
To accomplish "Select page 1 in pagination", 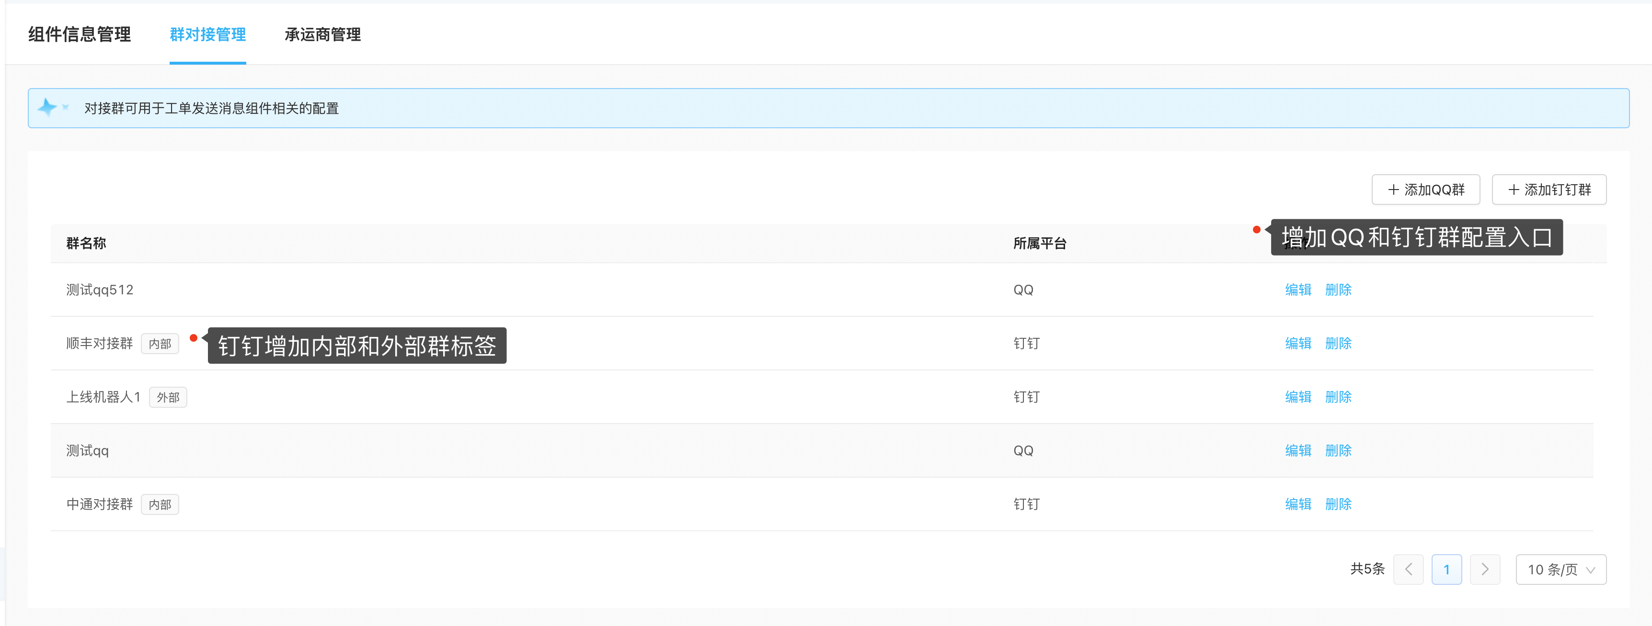I will pyautogui.click(x=1446, y=569).
